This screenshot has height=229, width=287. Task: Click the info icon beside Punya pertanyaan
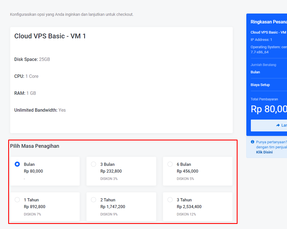[x=253, y=142]
